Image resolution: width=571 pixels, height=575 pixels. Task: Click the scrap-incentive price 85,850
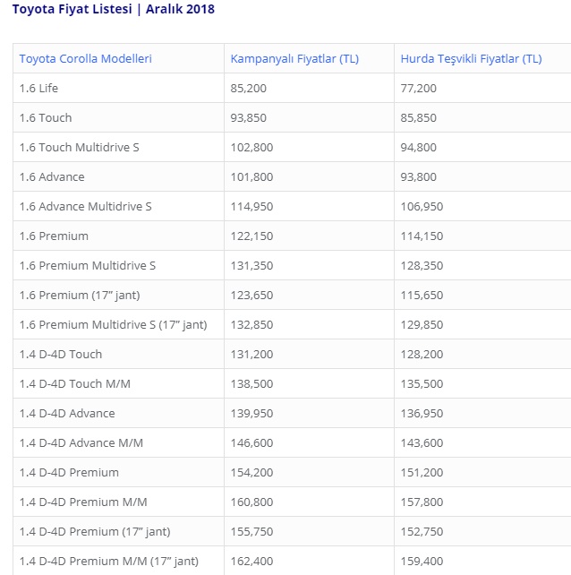click(x=419, y=117)
